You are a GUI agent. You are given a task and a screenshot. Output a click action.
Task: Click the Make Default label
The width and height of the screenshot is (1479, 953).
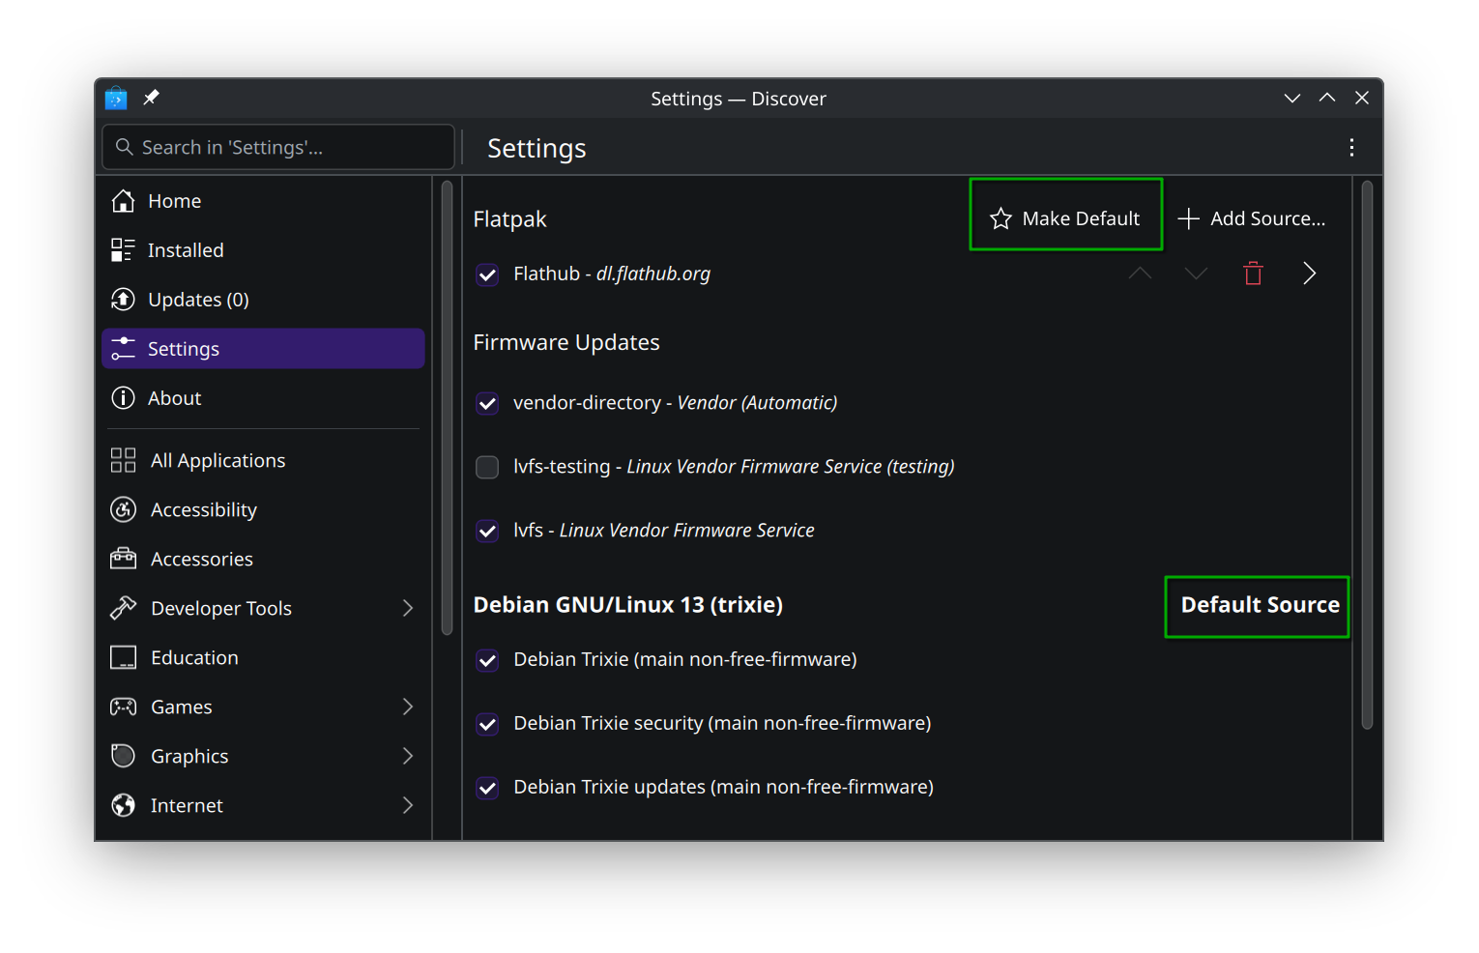coord(1081,218)
